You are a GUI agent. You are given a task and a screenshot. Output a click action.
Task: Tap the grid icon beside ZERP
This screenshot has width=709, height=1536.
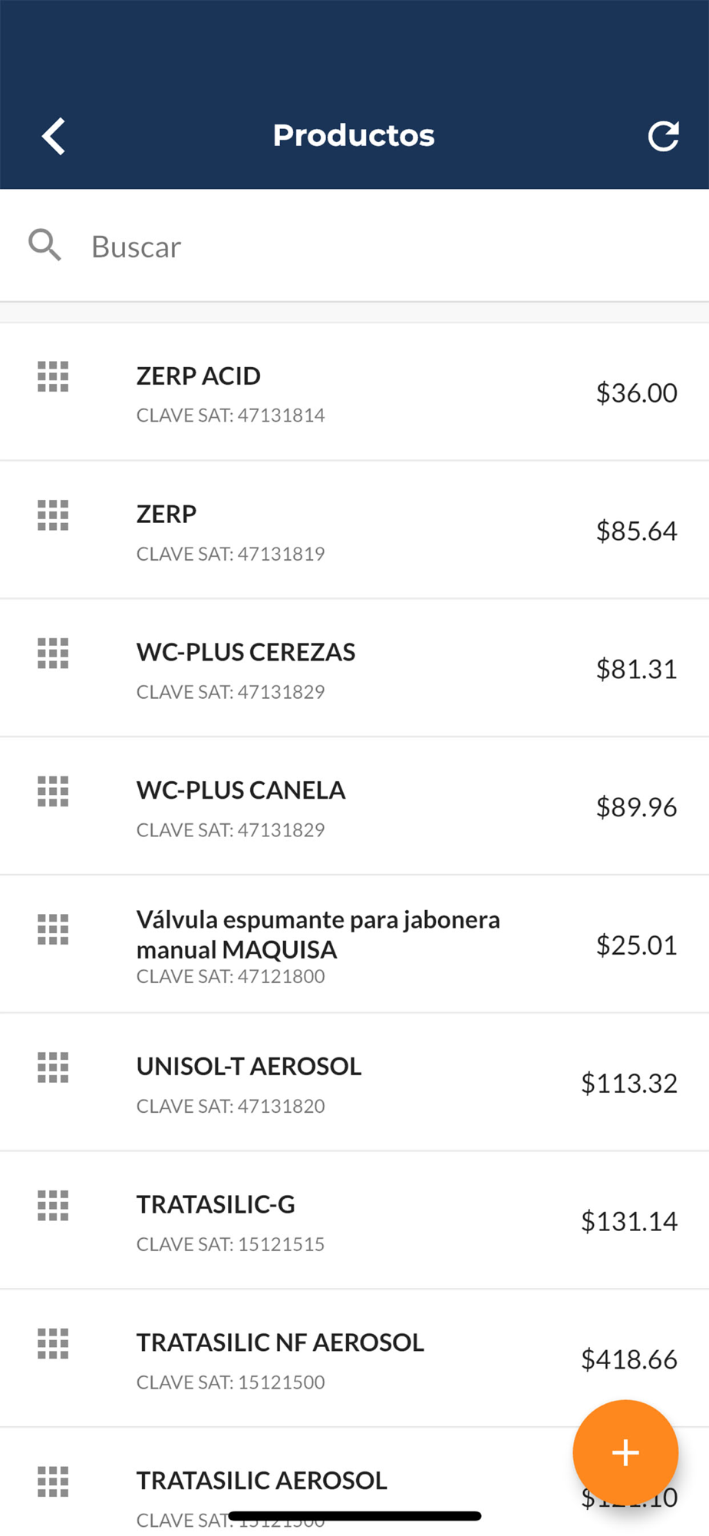[53, 515]
